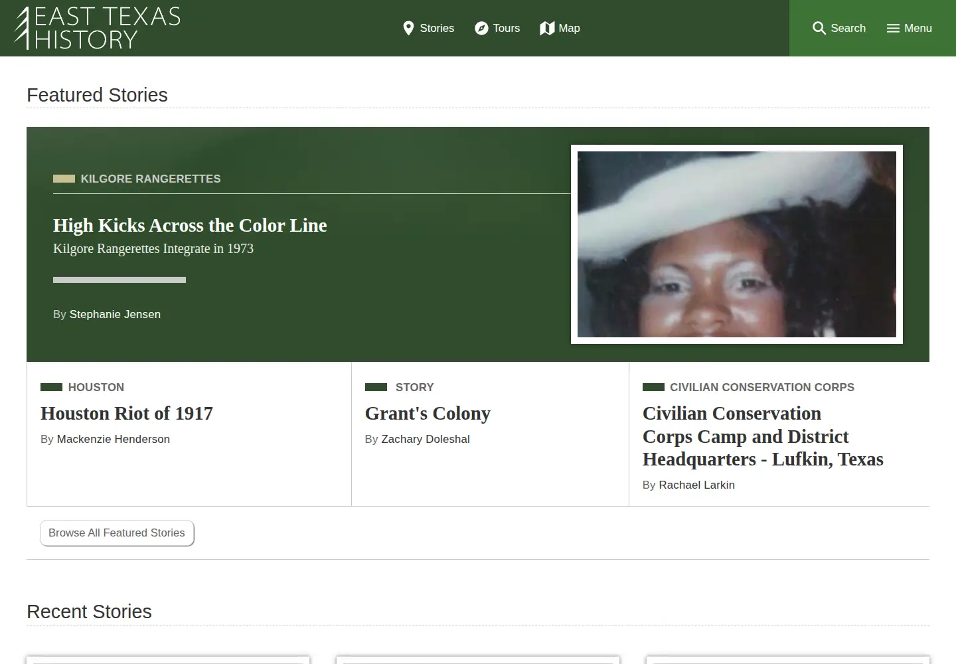Click the Kilgore Rangerettes portrait thumbnail
Screen dimensions: 956x664
[737, 244]
